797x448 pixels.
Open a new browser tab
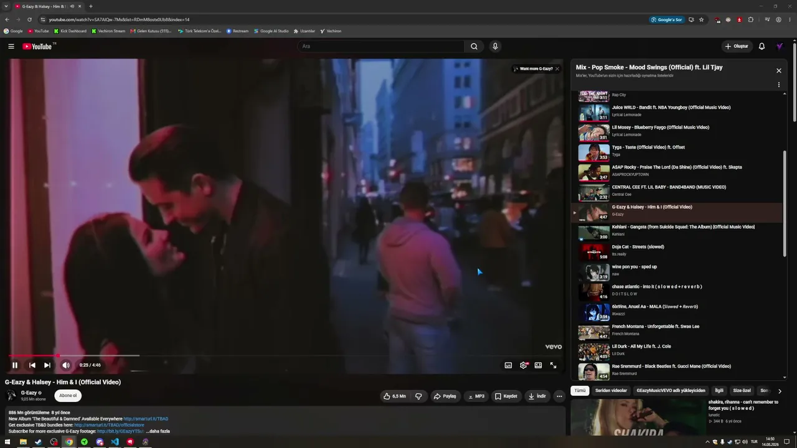point(91,6)
